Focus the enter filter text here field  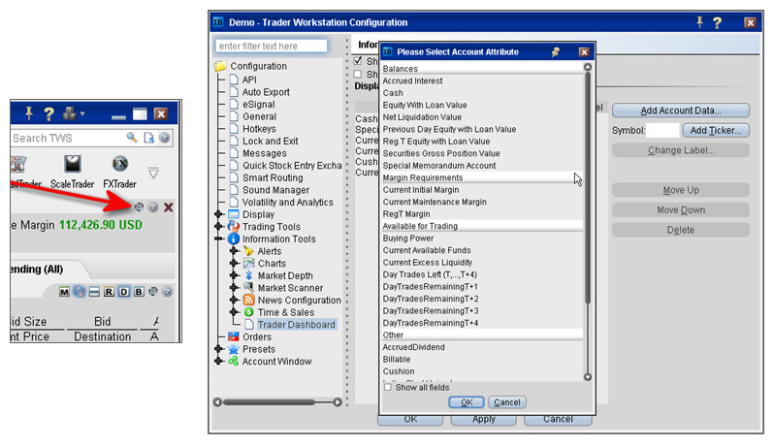click(271, 46)
